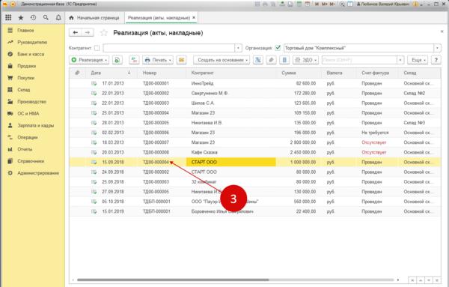The width and height of the screenshot is (449, 287).
Task: Open the ОС и НМА section
Action: (x=28, y=114)
